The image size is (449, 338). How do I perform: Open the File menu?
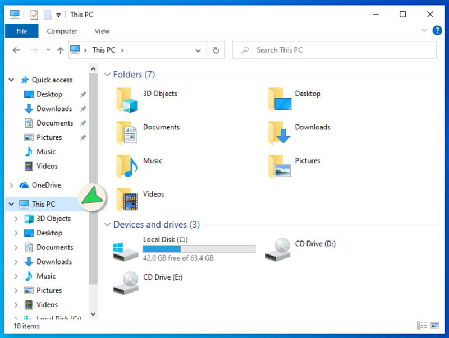click(22, 31)
